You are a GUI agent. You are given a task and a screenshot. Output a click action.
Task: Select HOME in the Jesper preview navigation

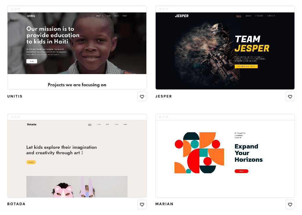click(x=239, y=16)
